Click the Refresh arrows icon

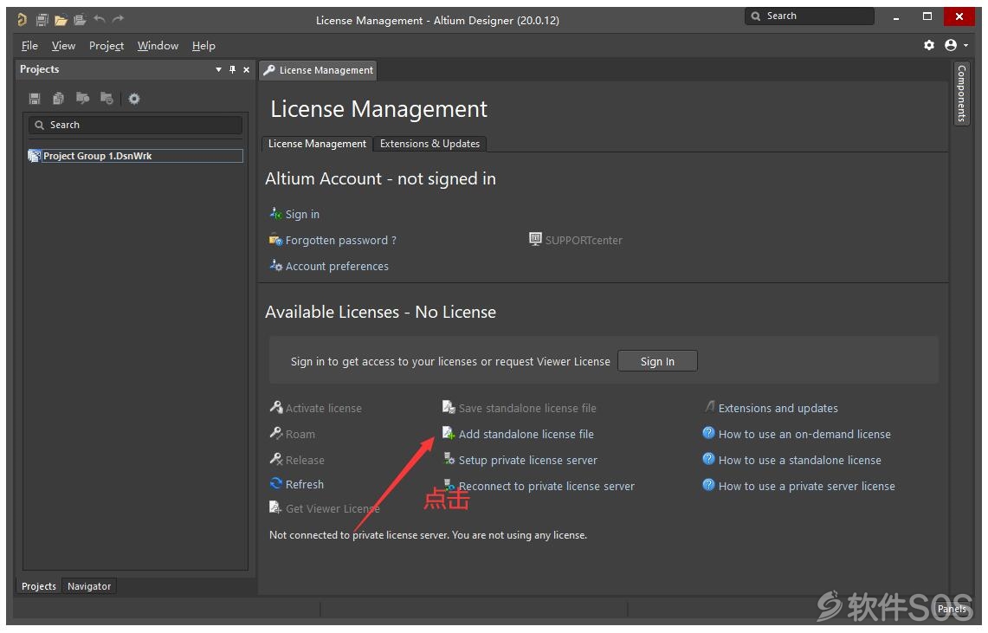point(276,483)
